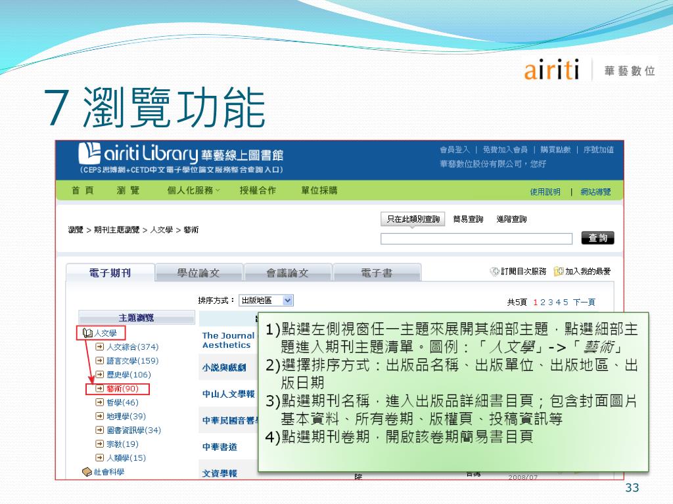Open The Journal Aesthetics journal
This screenshot has width=673, height=504.
click(228, 341)
